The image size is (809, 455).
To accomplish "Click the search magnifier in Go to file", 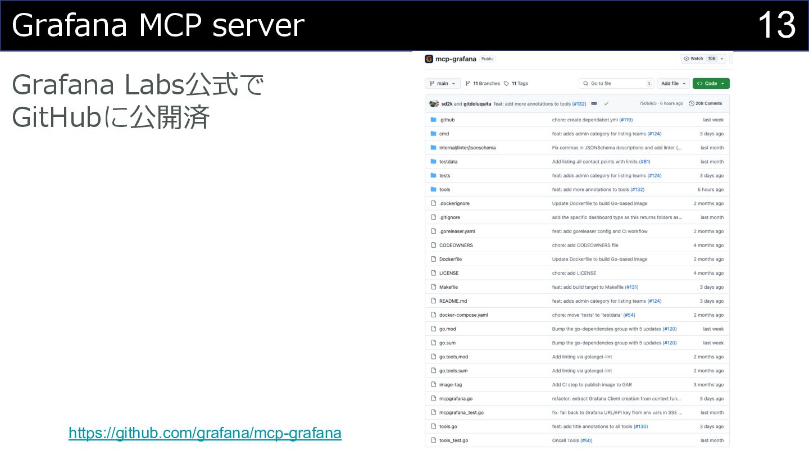I will (585, 84).
